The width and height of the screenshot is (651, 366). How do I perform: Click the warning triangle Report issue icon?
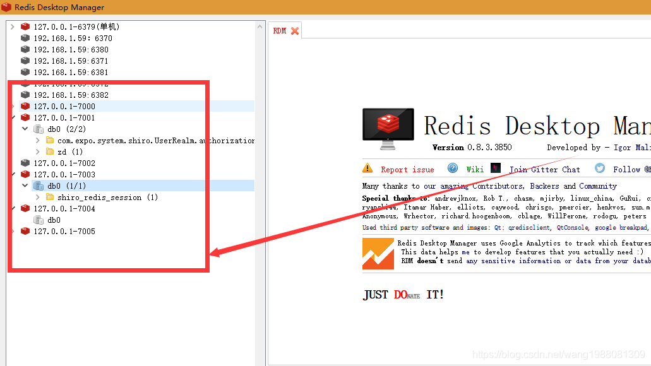367,168
